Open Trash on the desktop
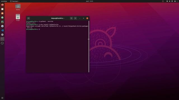Image resolution: width=179 pixels, height=100 pixels. click(x=18, y=17)
